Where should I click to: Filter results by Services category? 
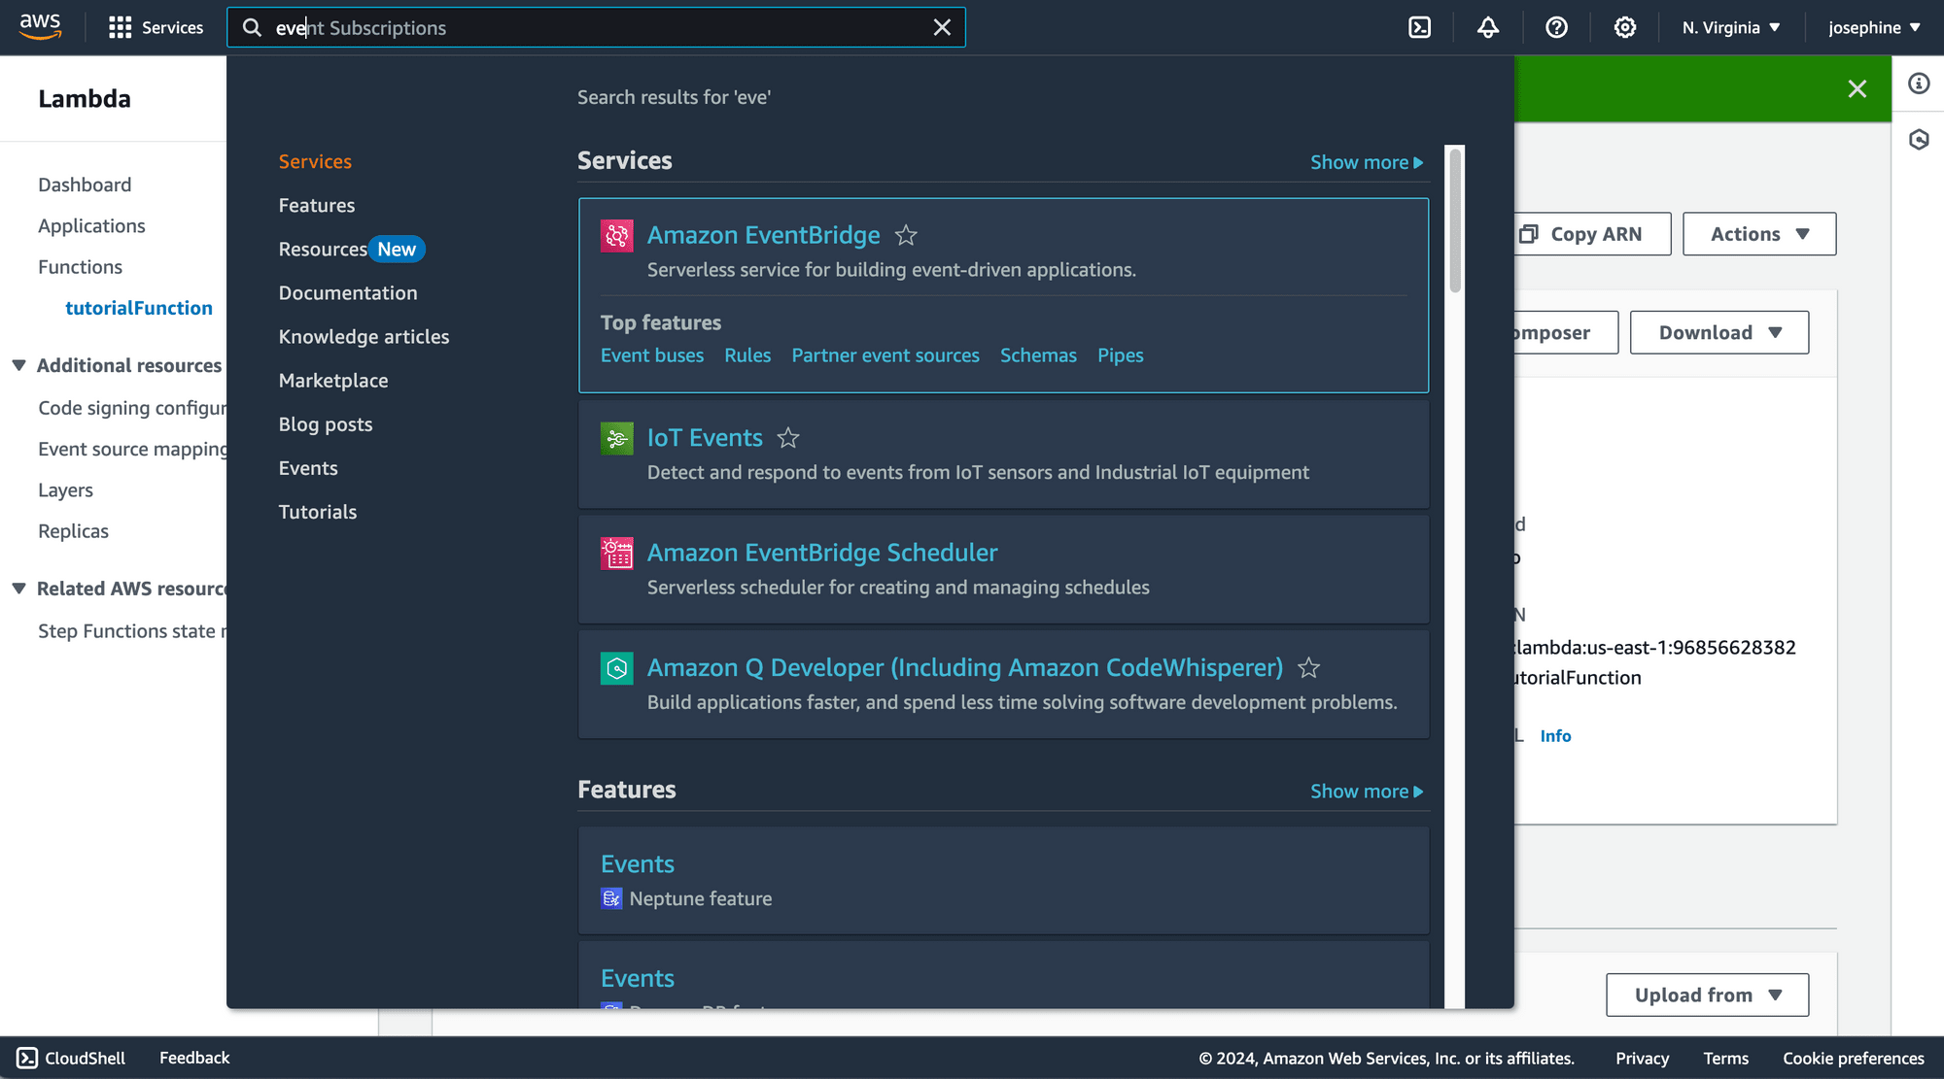[x=315, y=161]
